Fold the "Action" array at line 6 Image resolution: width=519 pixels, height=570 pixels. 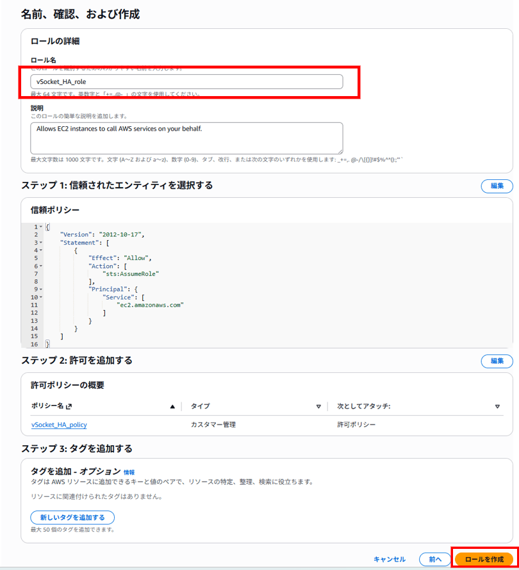coord(41,266)
